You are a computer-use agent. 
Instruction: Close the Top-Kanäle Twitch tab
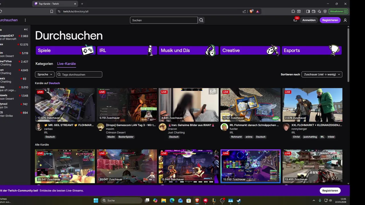point(75,4)
